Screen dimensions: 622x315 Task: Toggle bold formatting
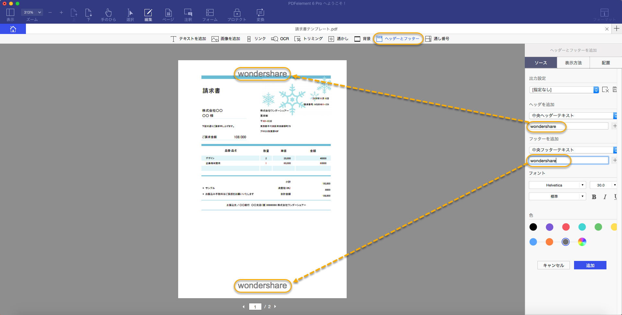coord(594,197)
